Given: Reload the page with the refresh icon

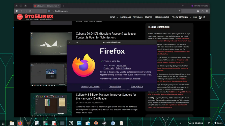Looking at the screenshot, I should [x=30, y=11].
